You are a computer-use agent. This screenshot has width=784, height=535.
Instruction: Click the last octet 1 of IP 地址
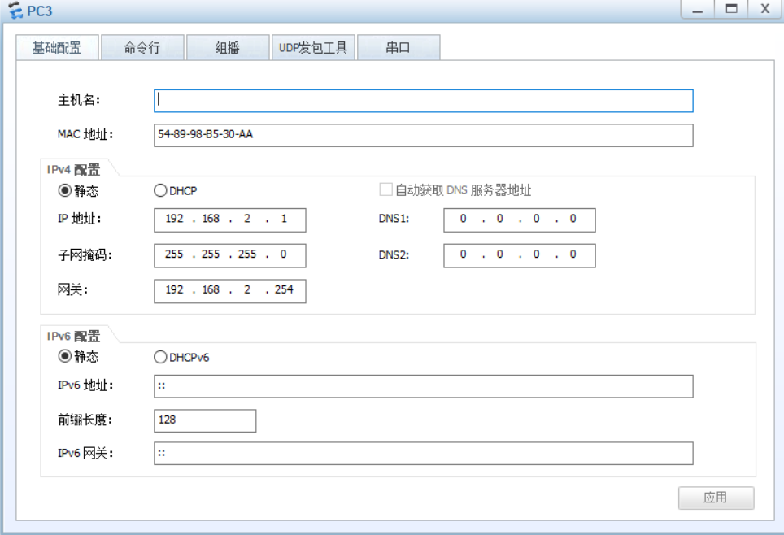click(284, 219)
